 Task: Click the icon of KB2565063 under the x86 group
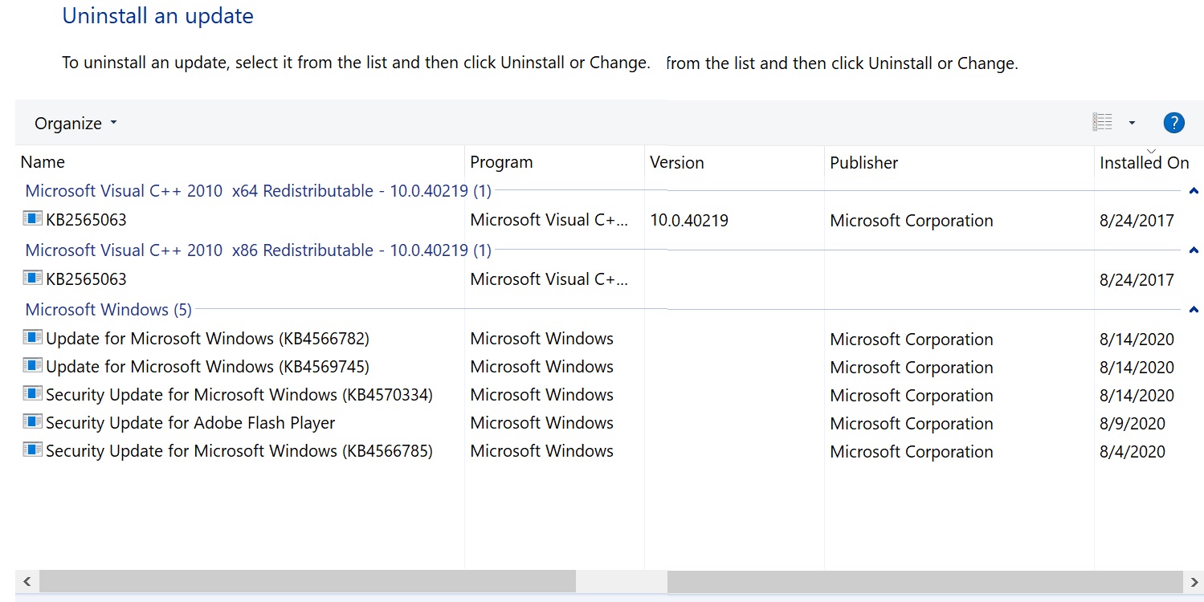(32, 278)
